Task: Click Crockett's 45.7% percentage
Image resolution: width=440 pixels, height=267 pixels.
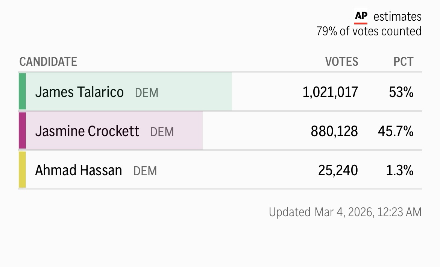Action: tap(396, 131)
